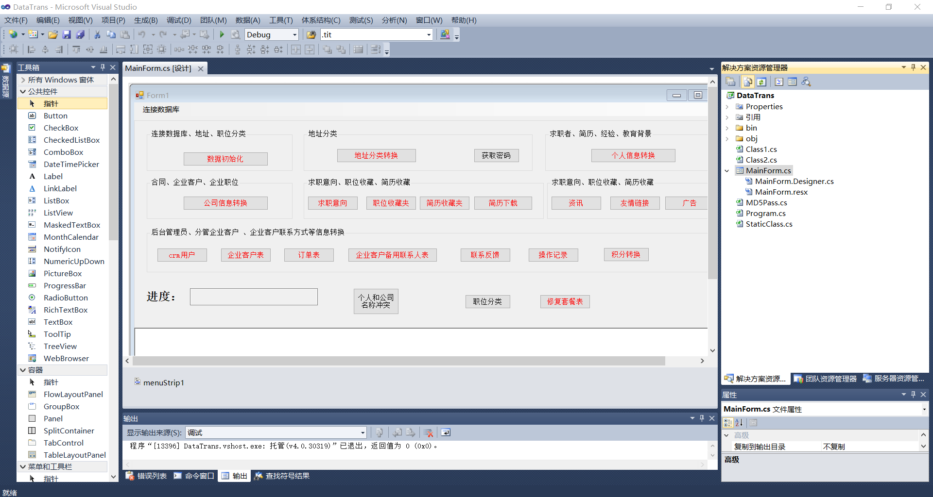This screenshot has height=497, width=933.
Task: Click designer horizontal scrollbar thumb
Action: coord(399,361)
